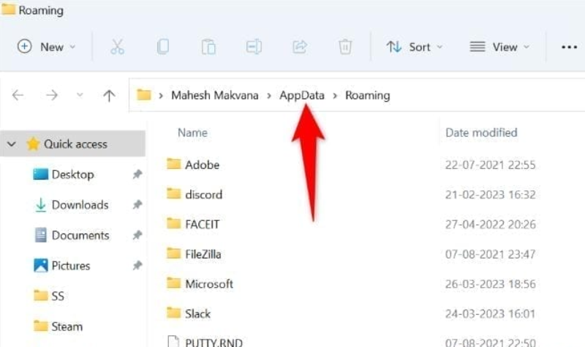Screen dimensions: 585x347
Task: Open the See more three-dots menu
Action: 570,47
